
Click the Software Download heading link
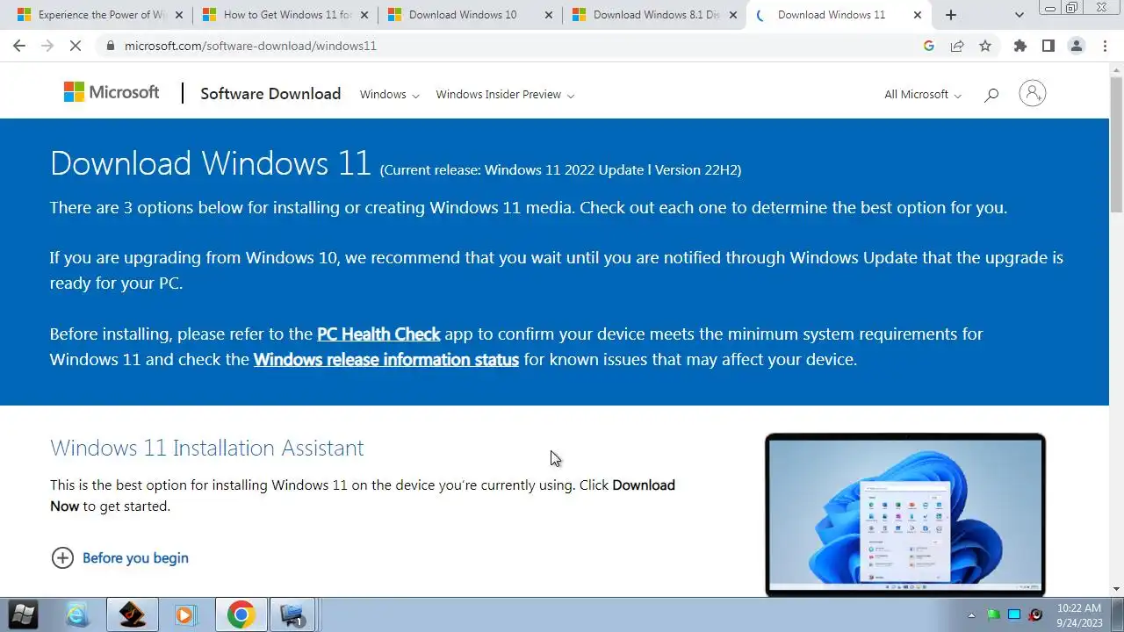click(270, 94)
